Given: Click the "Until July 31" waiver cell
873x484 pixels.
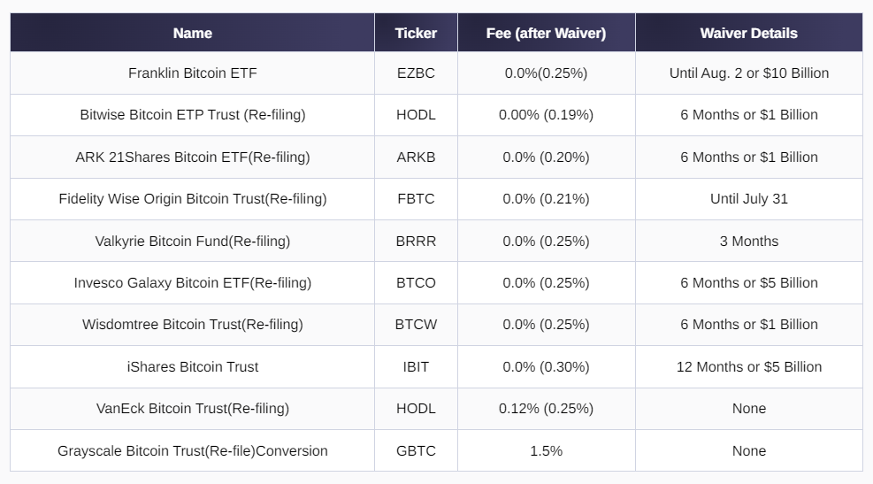Looking at the screenshot, I should coord(748,198).
